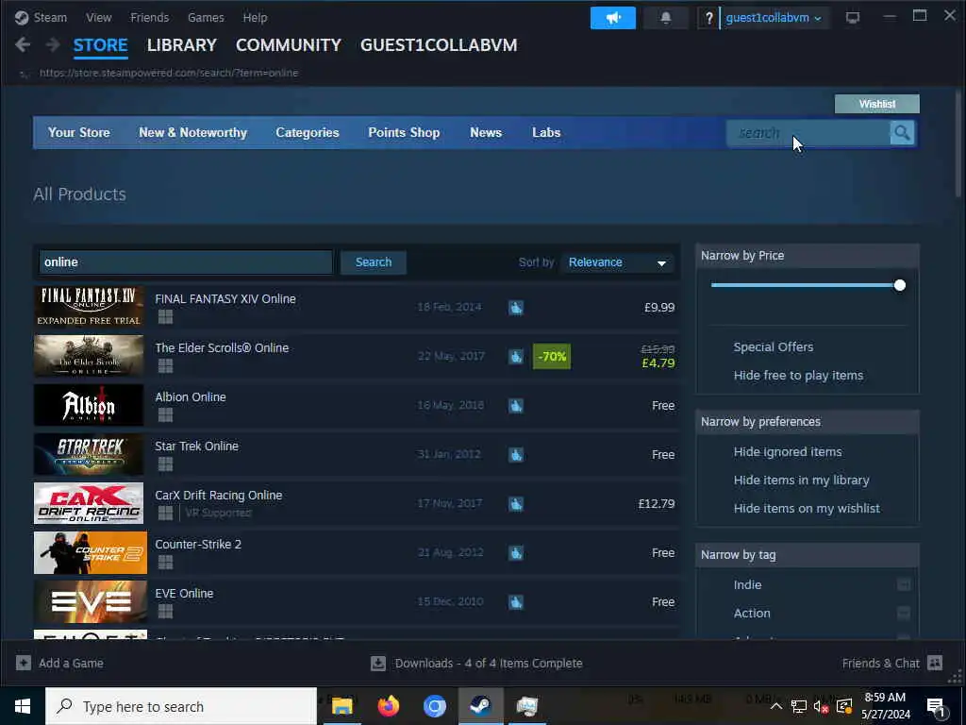Open the Windows notification center icon
Screen dimensions: 966x725
(936, 706)
